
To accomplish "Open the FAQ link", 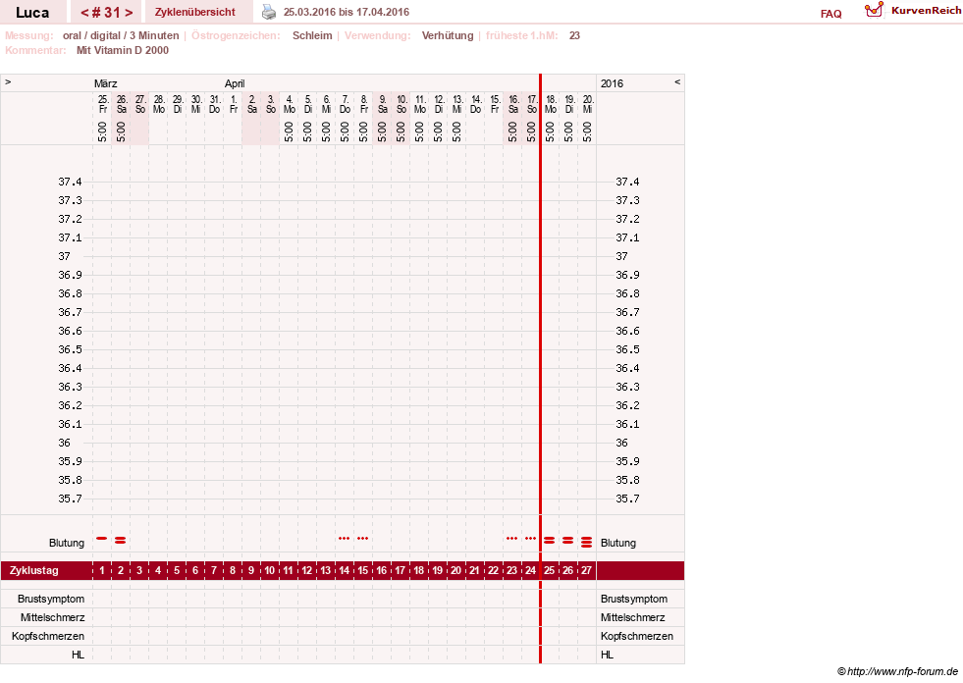I will 830,14.
